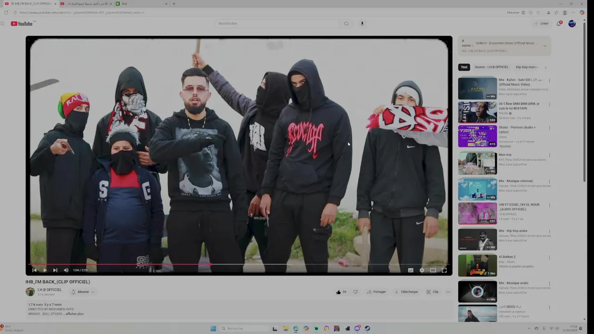Open a new browser tab
Image resolution: width=594 pixels, height=334 pixels.
174,4
